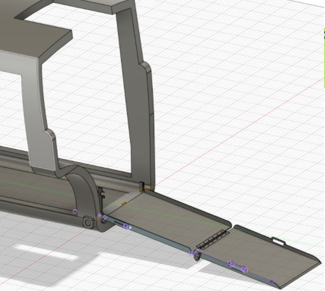The height and width of the screenshot is (291, 325).
Task: Select the square stepper motor on the chassis
Action: click(88, 222)
